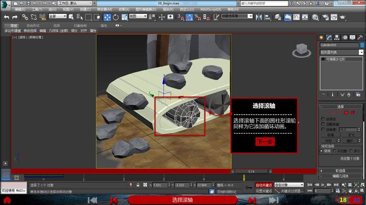Open the 编辑(E) menu
The height and width of the screenshot is (205, 366).
click(20, 9)
